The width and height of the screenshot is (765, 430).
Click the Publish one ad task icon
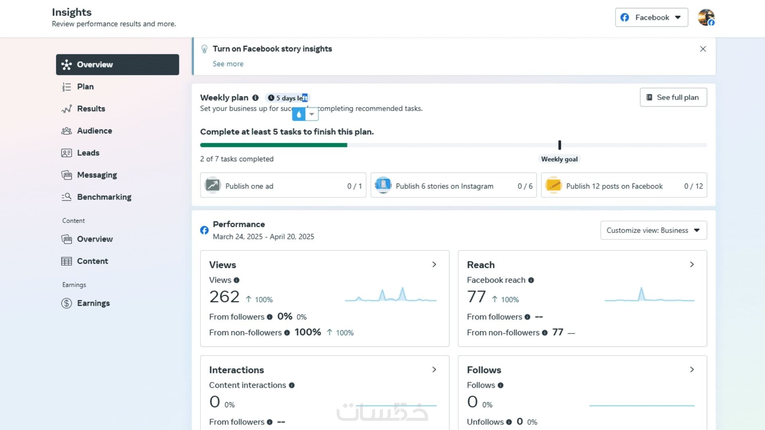(x=213, y=185)
